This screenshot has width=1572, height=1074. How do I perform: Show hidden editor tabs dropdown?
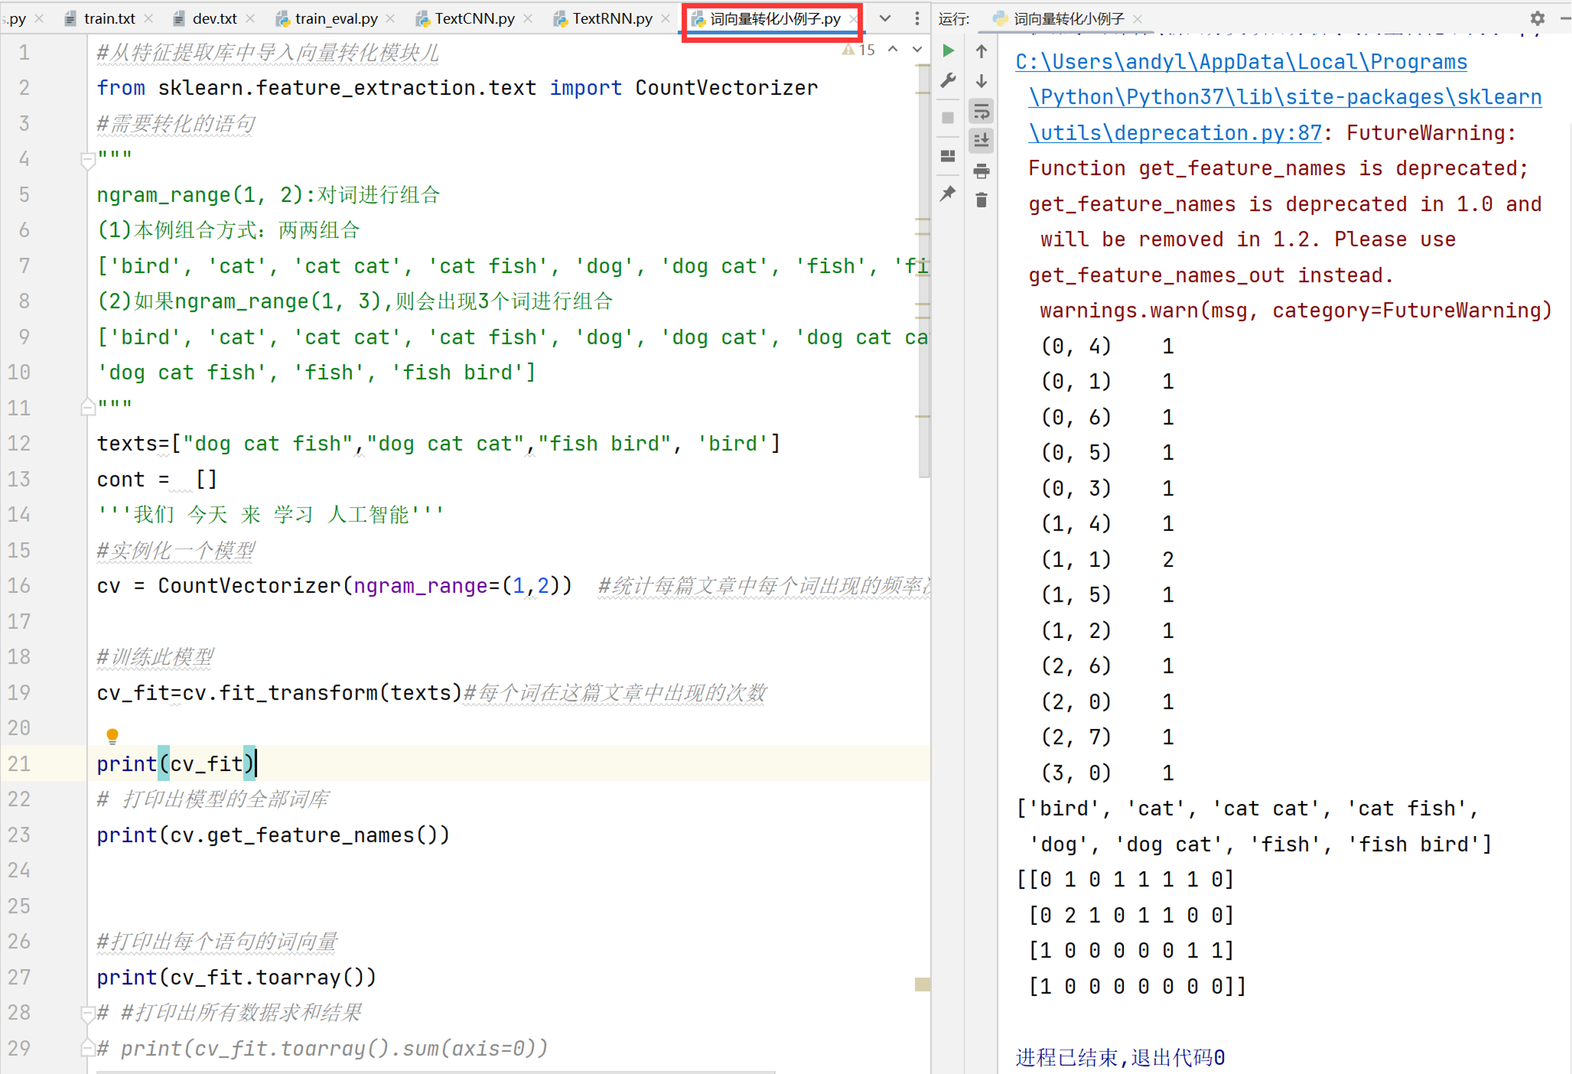884,18
